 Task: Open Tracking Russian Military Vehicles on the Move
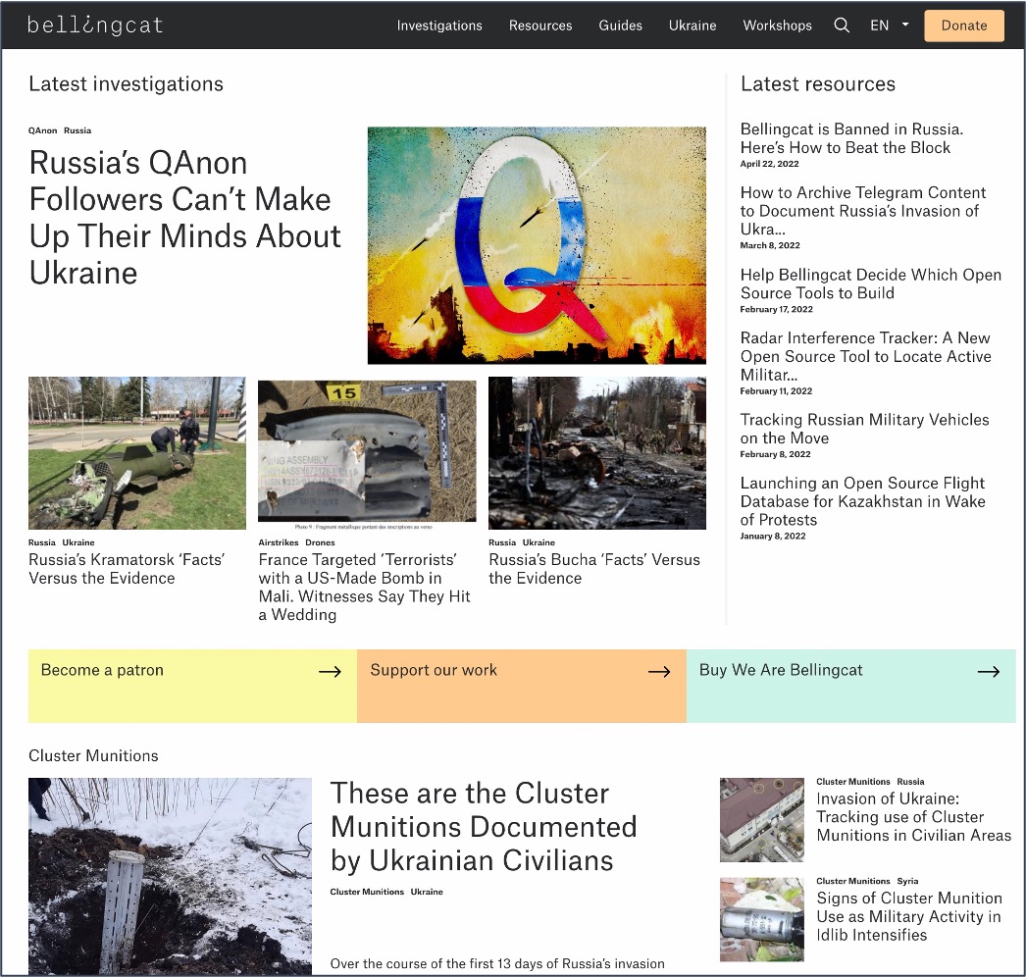[x=864, y=429]
